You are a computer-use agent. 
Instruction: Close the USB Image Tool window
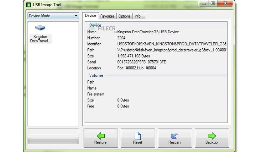(x=225, y=3)
